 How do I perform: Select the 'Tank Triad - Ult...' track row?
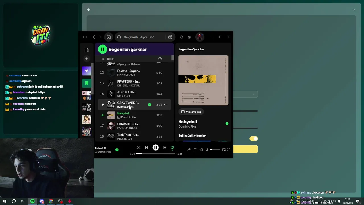(134, 136)
